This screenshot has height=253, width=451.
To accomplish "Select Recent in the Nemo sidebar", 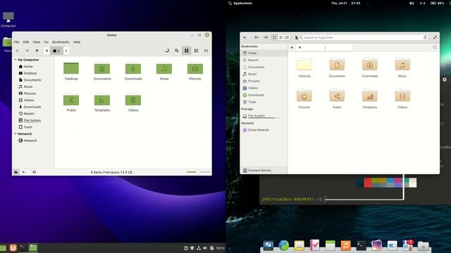I will coord(27,113).
